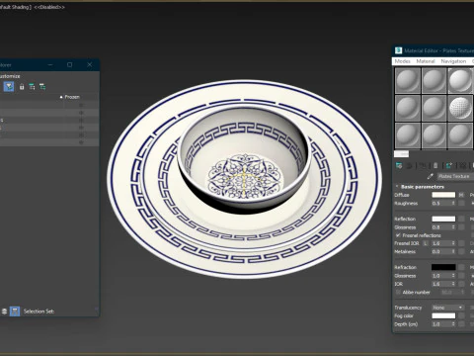
Task: Adjust the Fresnel IOR spinner arrows
Action: click(x=453, y=243)
